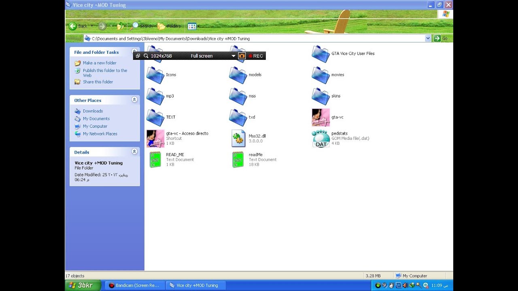Image resolution: width=518 pixels, height=291 pixels.
Task: Click Make a new folder
Action: click(x=100, y=63)
